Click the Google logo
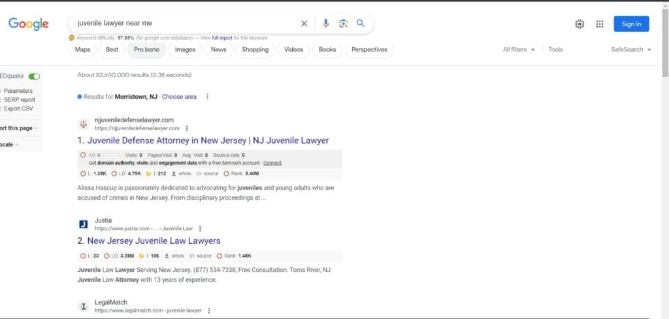Viewport: 669px width, 319px height. (x=29, y=24)
